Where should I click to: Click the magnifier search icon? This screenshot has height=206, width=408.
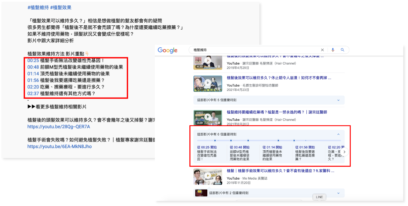tap(342, 50)
